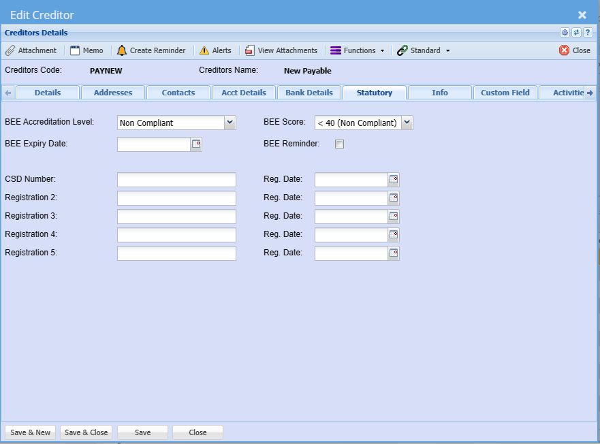The image size is (600, 444).
Task: Click the help question mark icon
Action: point(587,33)
